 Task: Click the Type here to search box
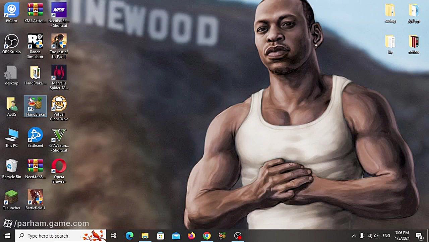tap(61, 236)
